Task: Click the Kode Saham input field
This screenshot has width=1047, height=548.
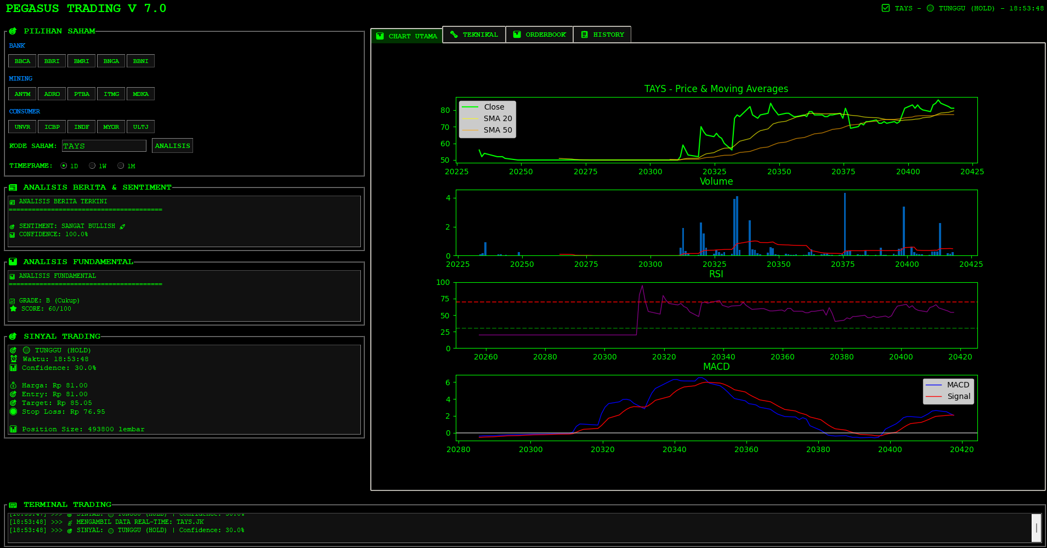Action: [x=104, y=146]
